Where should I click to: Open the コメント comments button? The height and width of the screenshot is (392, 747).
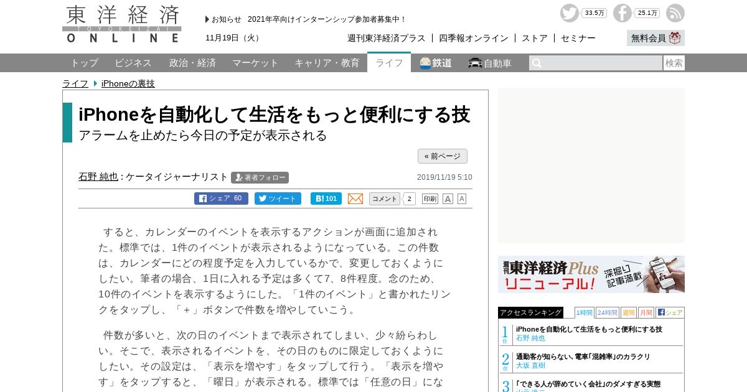coord(385,198)
